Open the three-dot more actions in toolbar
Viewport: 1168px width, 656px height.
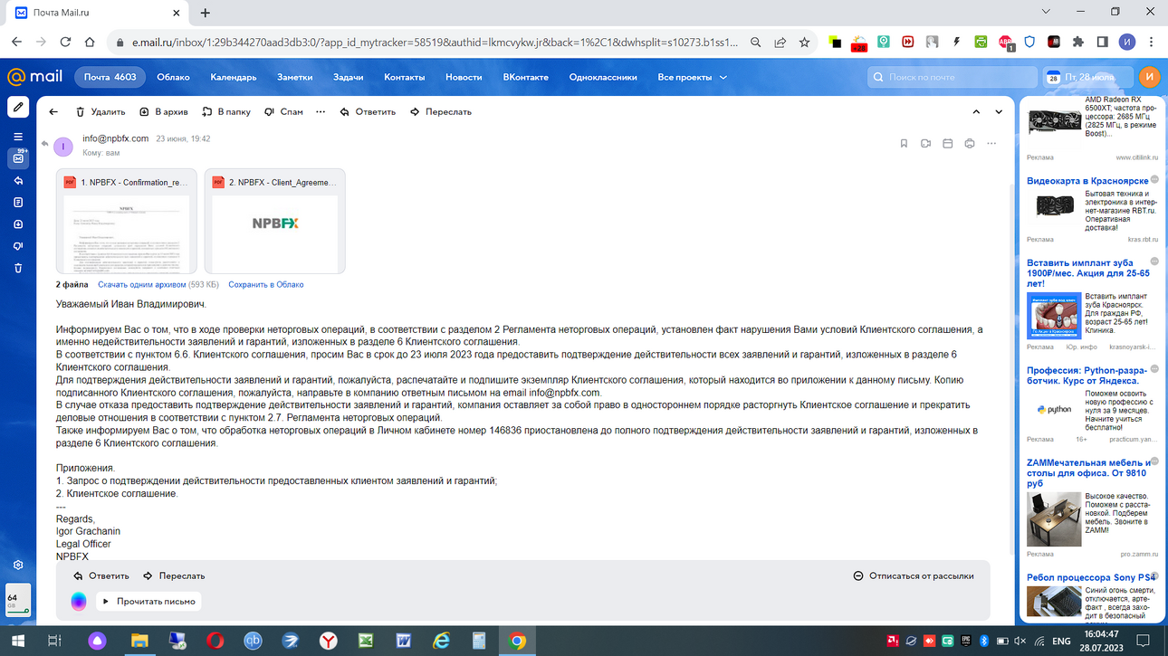321,112
